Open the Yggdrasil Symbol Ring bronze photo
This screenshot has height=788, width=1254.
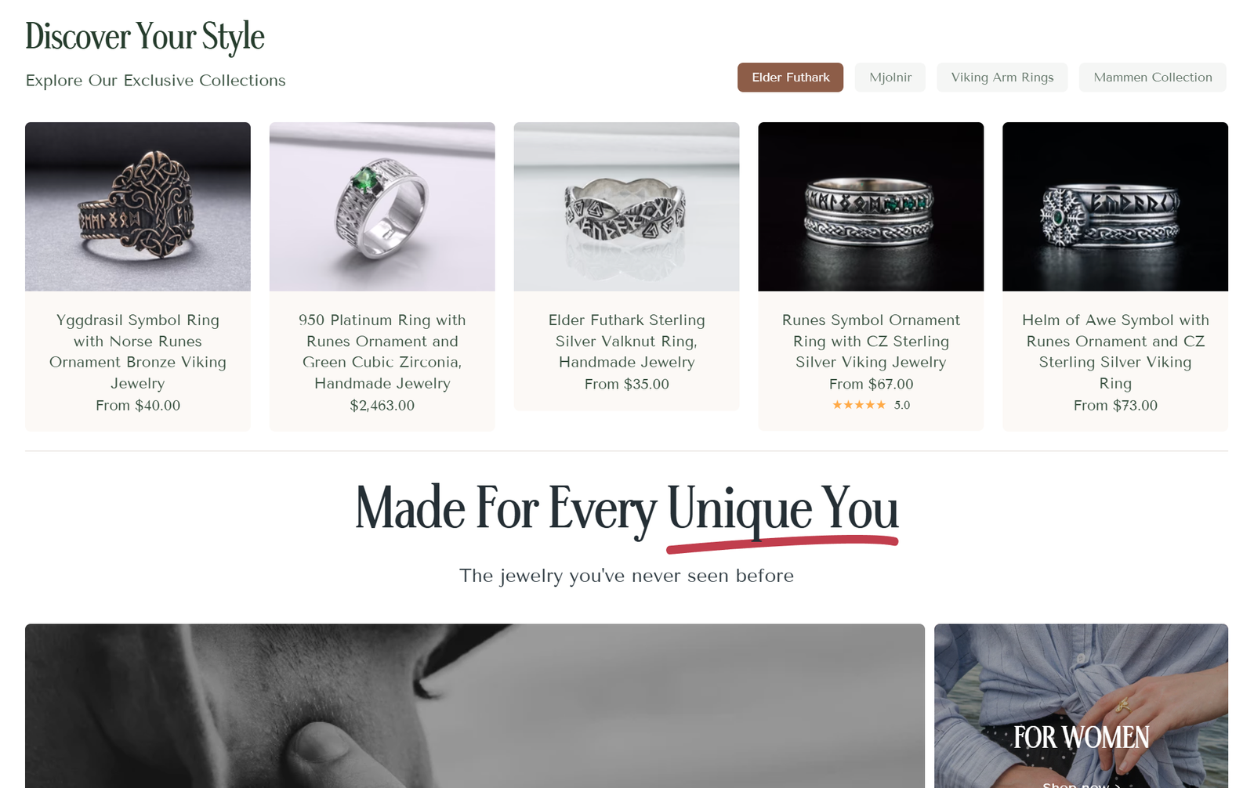pyautogui.click(x=138, y=207)
